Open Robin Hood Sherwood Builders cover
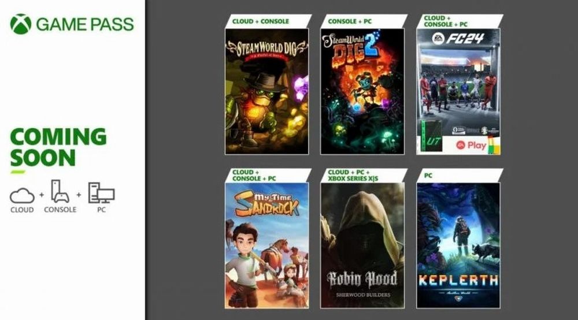The image size is (578, 320). [362, 245]
